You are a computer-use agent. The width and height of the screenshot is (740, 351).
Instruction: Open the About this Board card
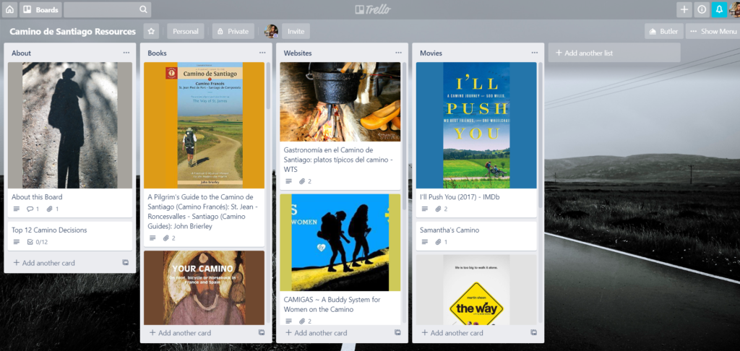point(37,197)
